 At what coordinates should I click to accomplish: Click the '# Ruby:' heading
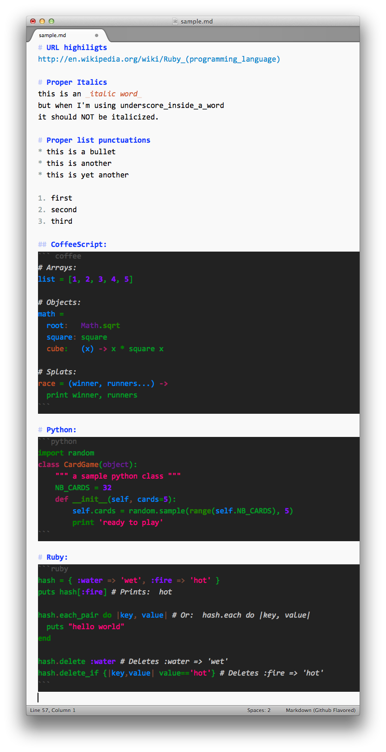53,557
